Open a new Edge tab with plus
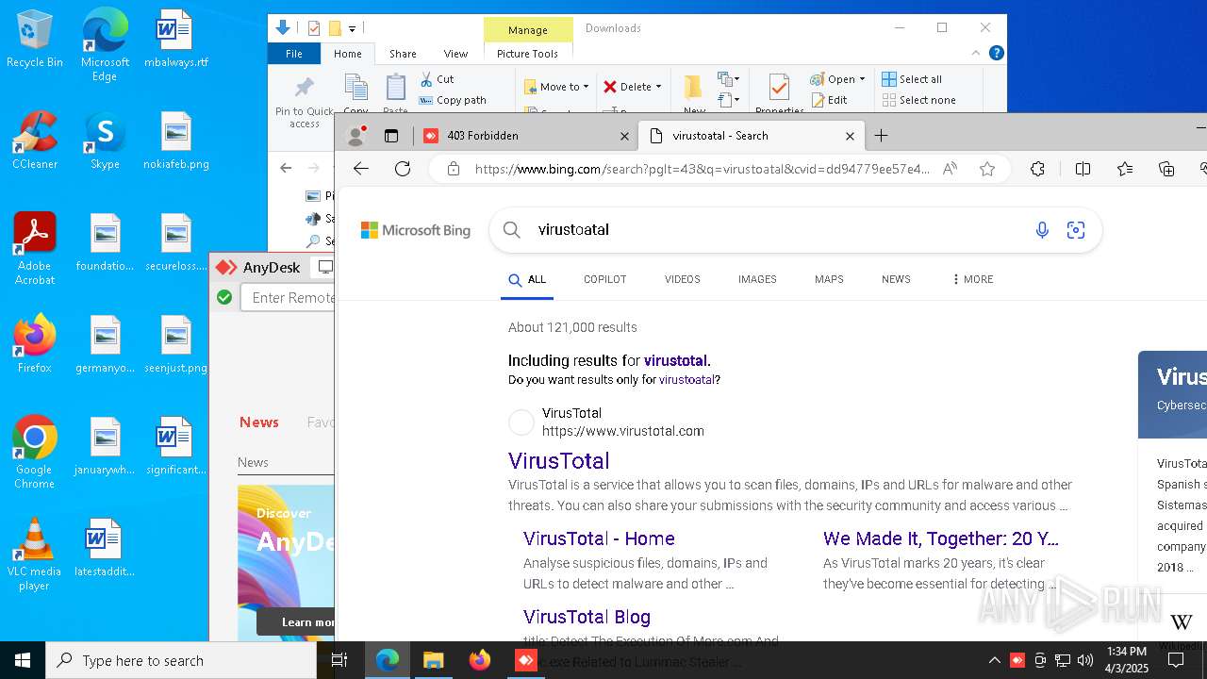1207x679 pixels. [x=881, y=136]
